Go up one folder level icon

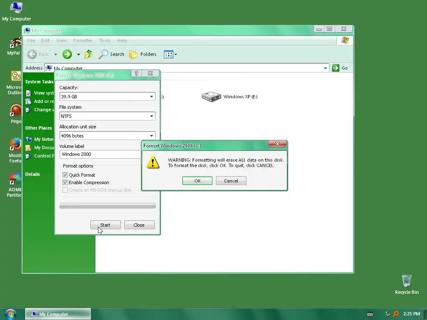(88, 54)
